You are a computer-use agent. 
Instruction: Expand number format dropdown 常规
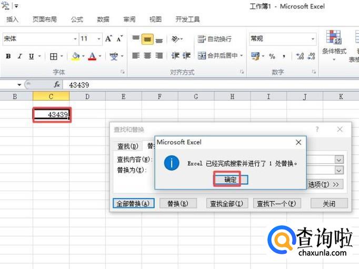(313, 39)
